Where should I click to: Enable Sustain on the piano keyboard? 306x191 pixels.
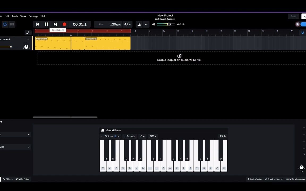[130, 136]
